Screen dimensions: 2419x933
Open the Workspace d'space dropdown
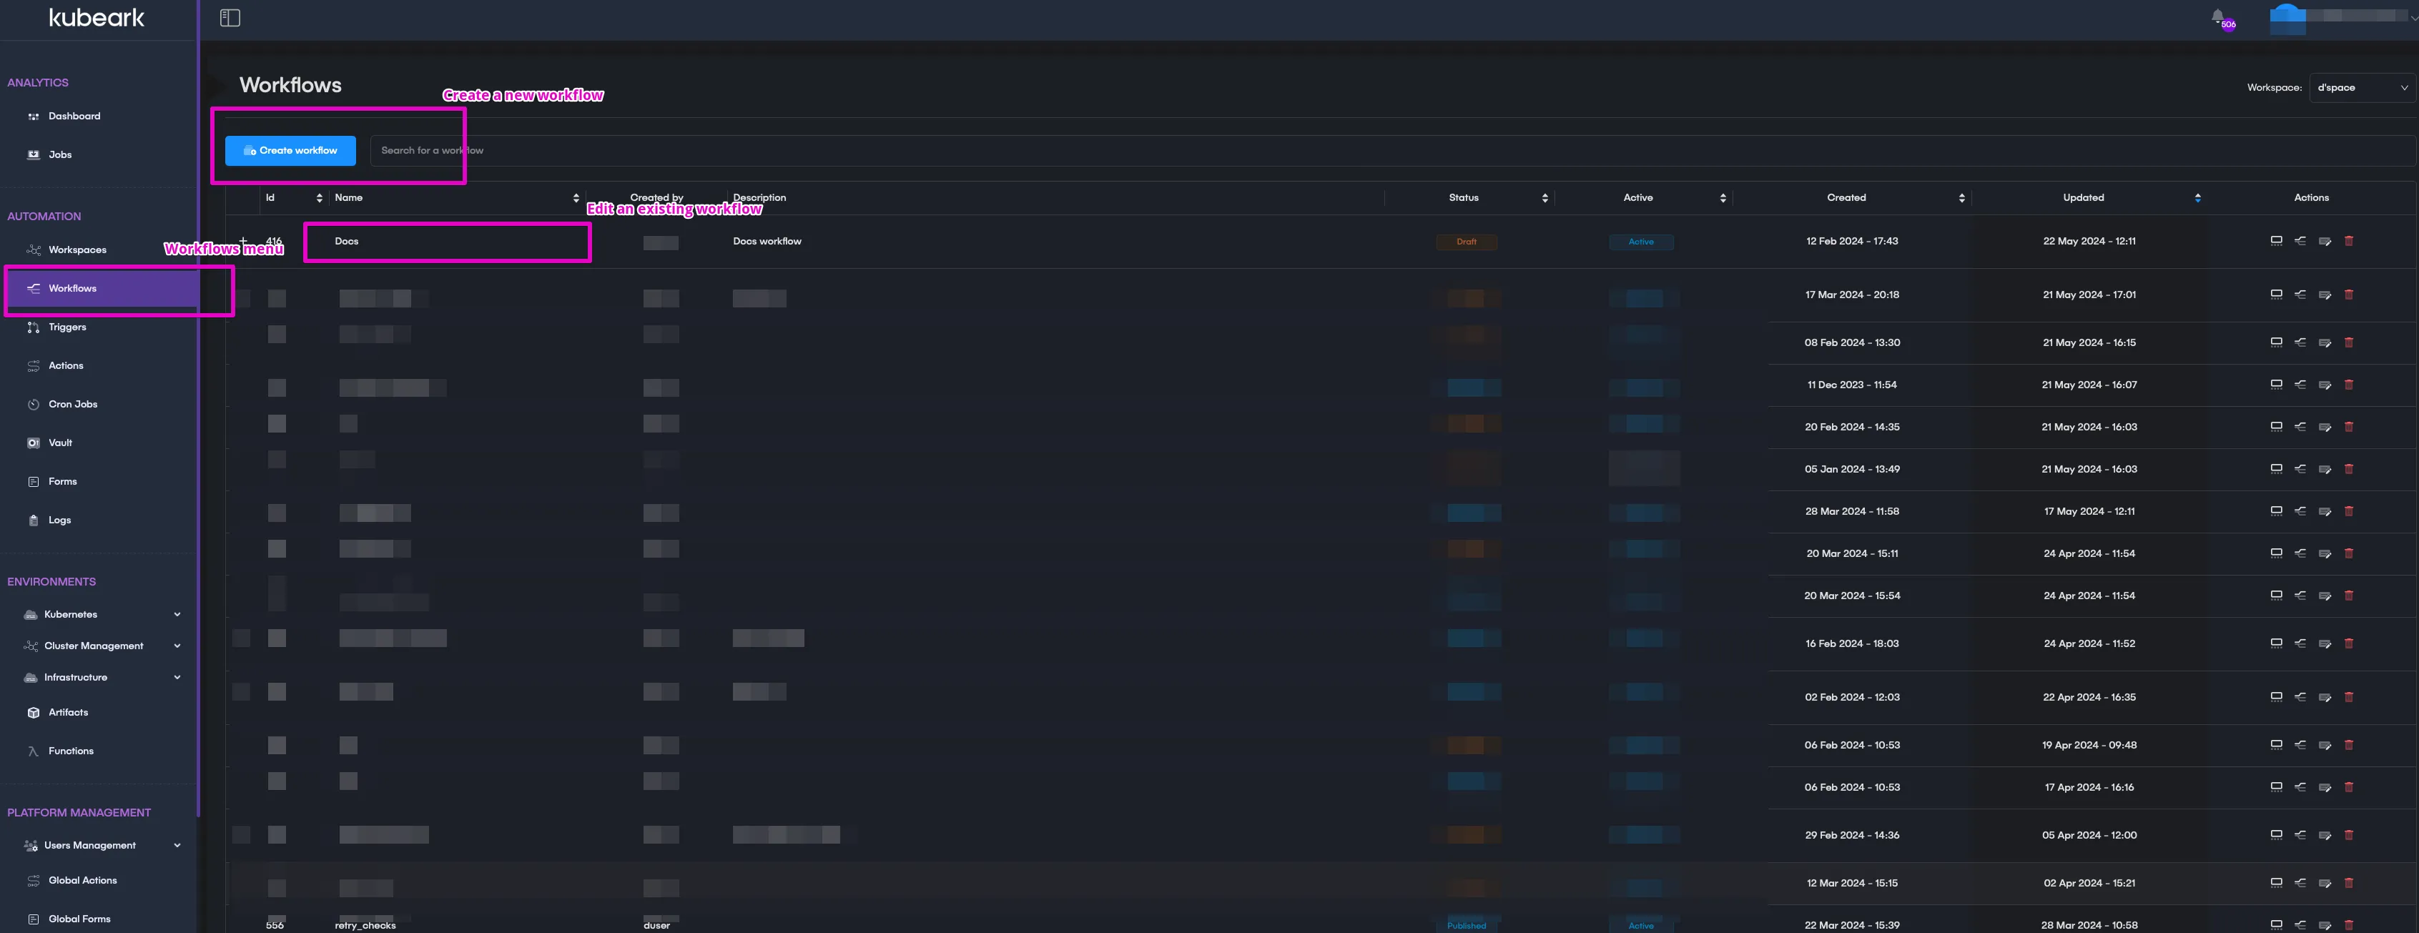pos(2362,87)
